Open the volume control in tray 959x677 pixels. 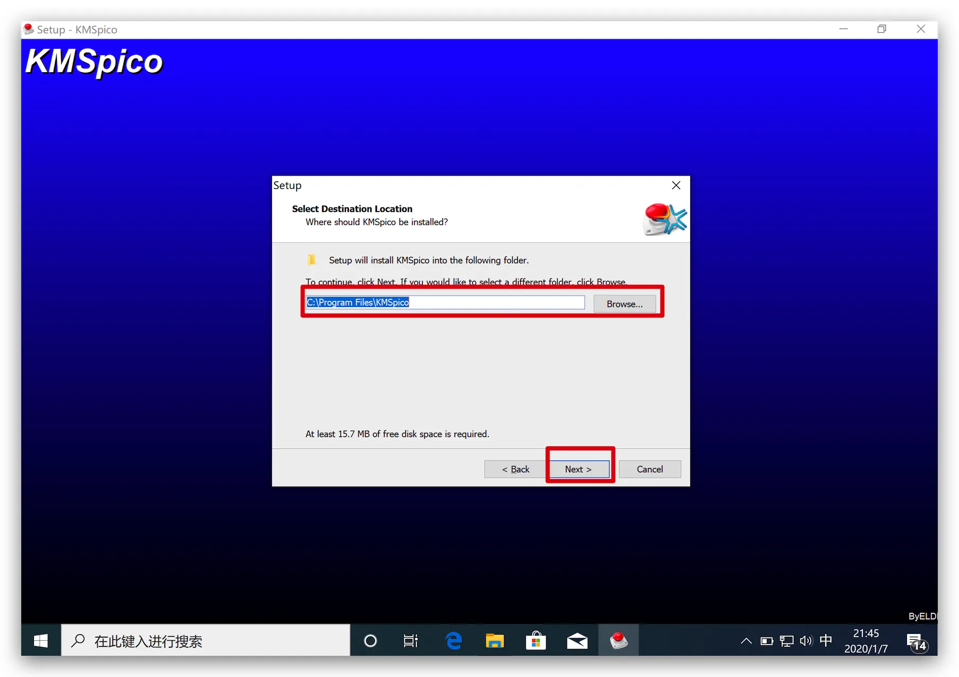(x=806, y=641)
